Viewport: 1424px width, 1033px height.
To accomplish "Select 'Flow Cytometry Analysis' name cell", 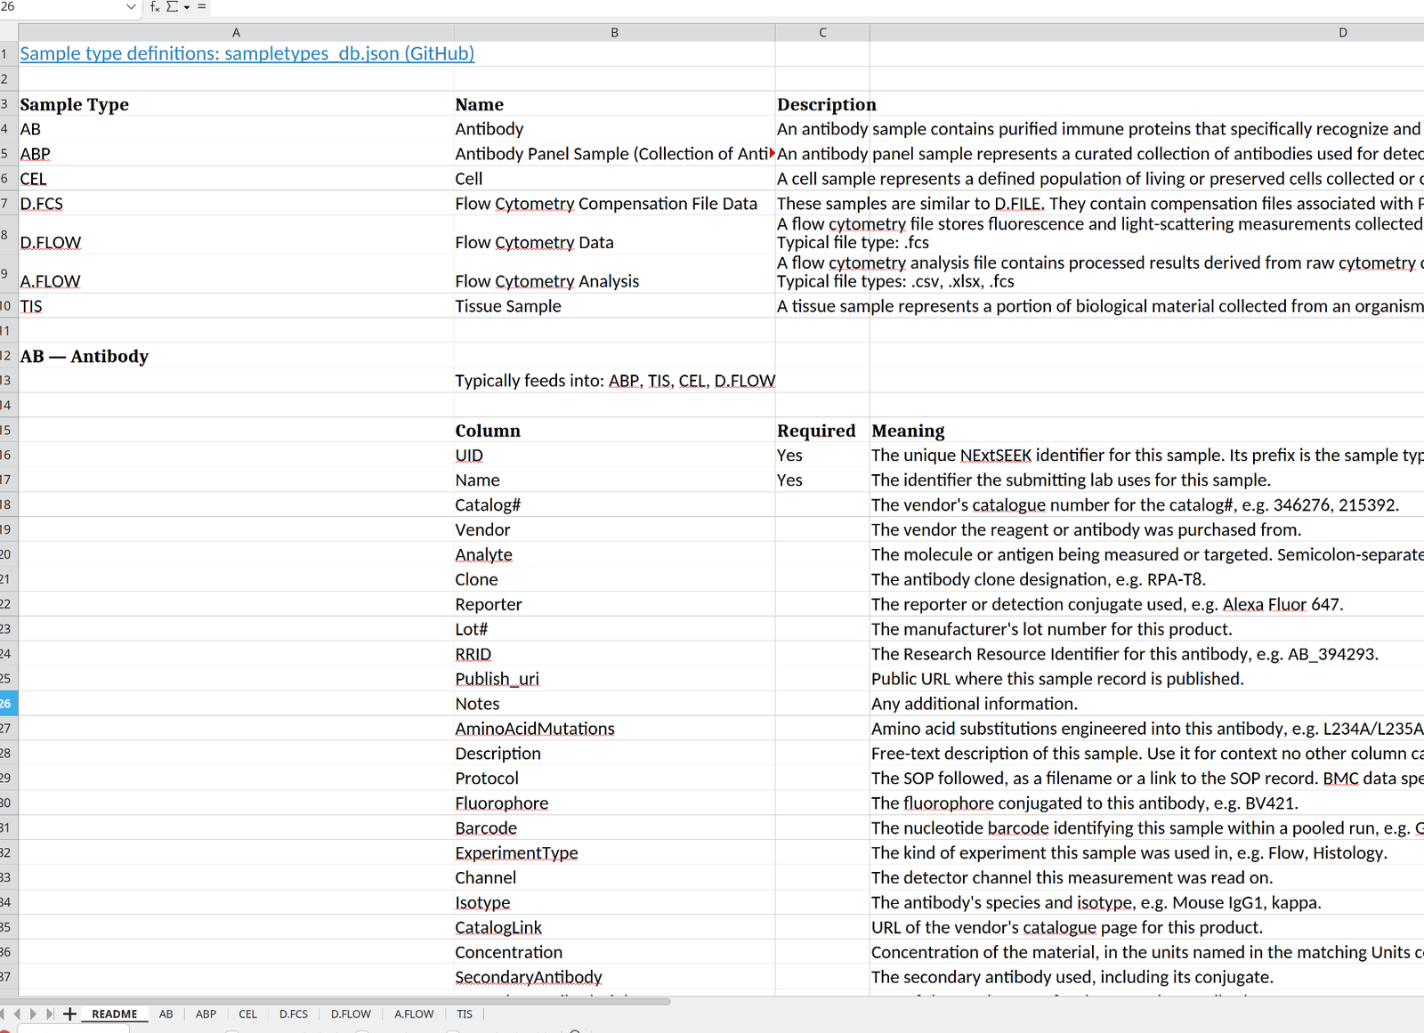I will [614, 274].
